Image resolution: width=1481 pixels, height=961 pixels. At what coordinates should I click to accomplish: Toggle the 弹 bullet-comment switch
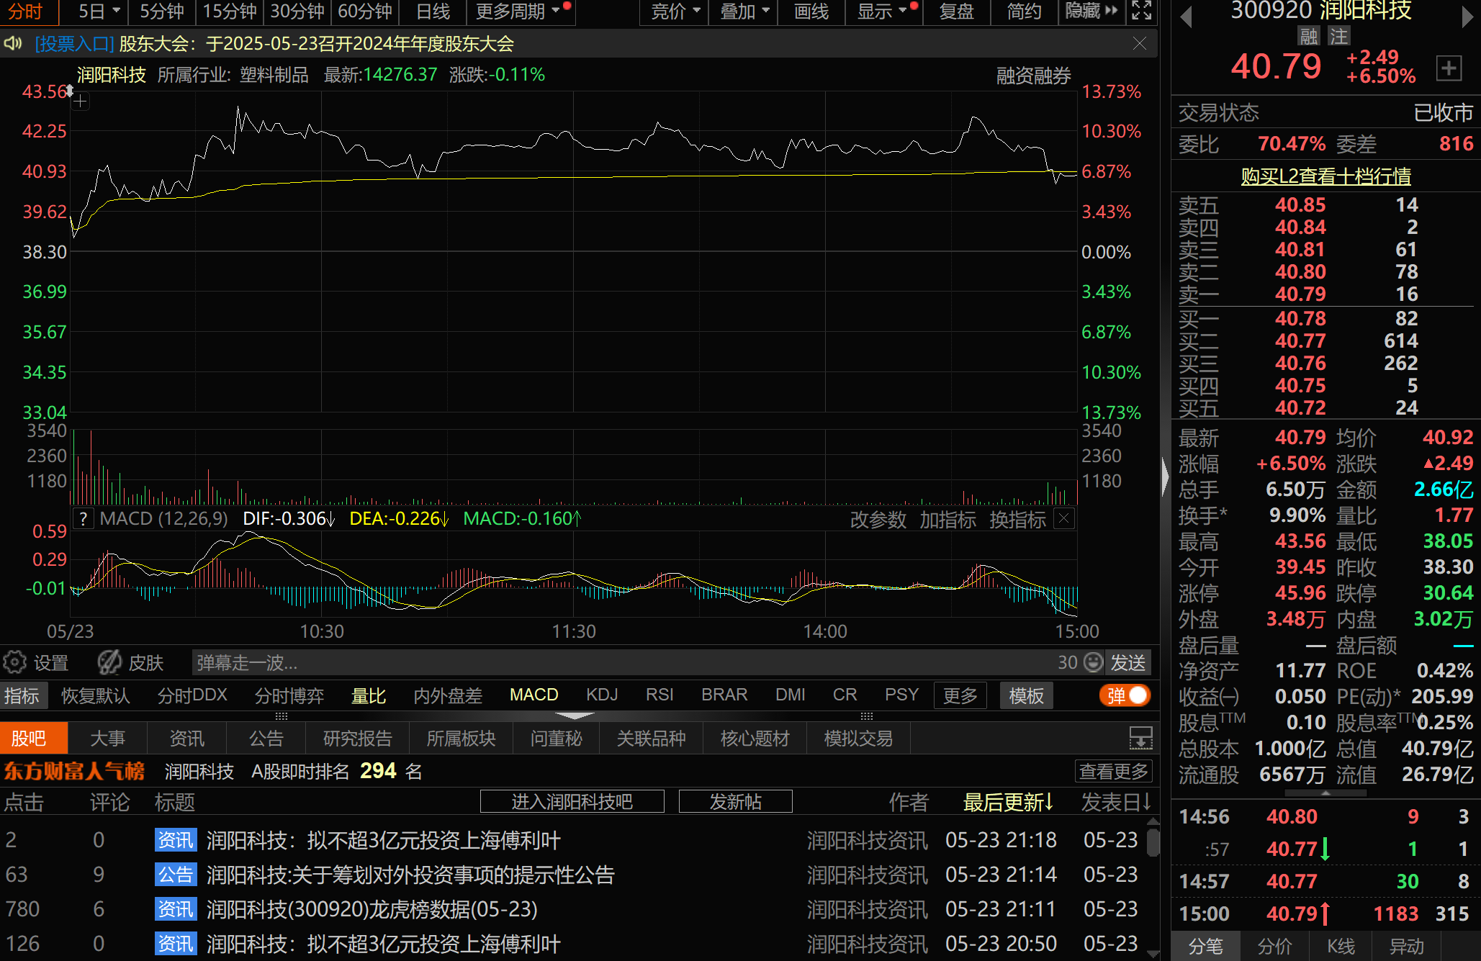[1125, 695]
